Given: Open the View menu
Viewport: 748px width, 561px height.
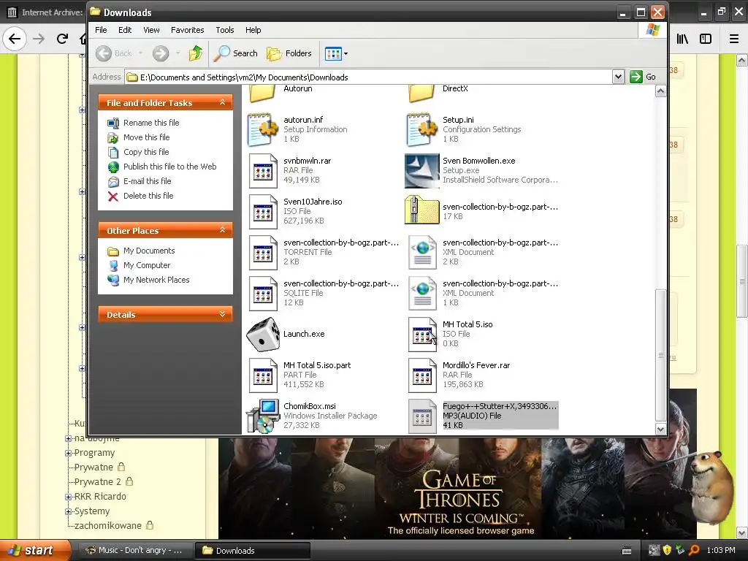Looking at the screenshot, I should (x=151, y=30).
